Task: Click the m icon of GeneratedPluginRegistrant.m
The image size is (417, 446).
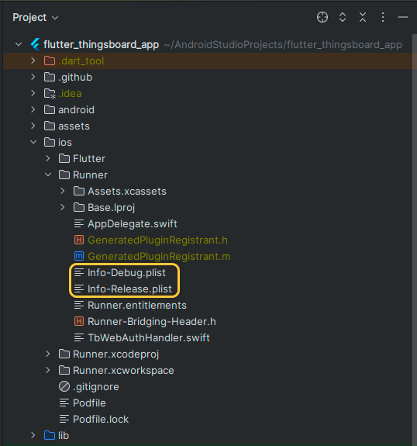Action: (x=79, y=256)
